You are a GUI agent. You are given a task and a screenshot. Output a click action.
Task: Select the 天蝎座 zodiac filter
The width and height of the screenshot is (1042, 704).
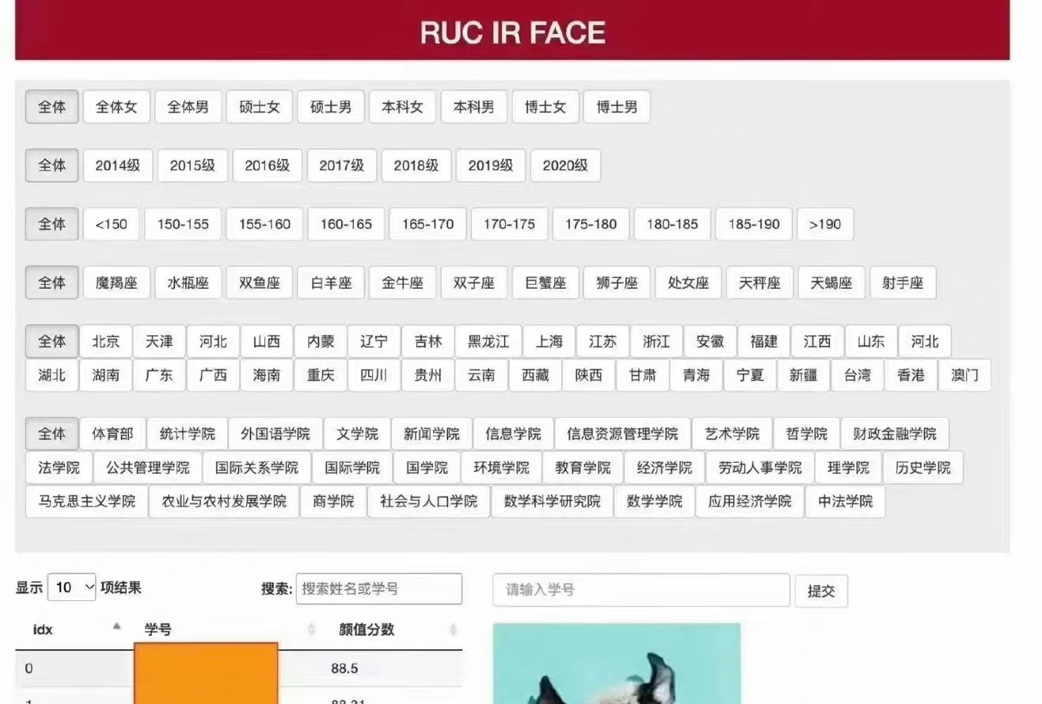831,282
